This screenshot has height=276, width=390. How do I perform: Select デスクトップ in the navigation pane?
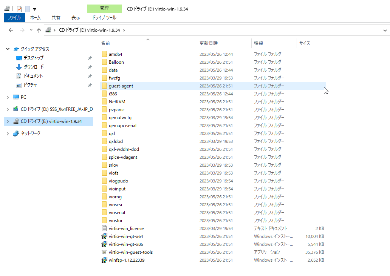(x=33, y=58)
